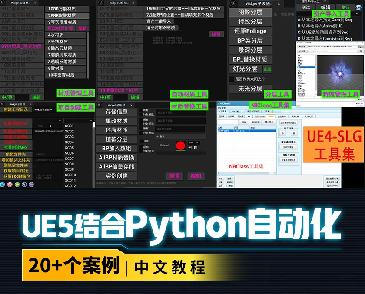Screen dimensions: 365x294
Task: Click the browse-to-asset icon beside Material swatch
Action: tap(196, 148)
